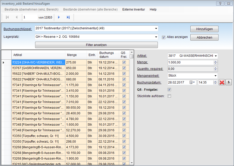Open the Bestände übernehmen (einz. Bereich) menu
This screenshot has height=166, width=234.
32,10
